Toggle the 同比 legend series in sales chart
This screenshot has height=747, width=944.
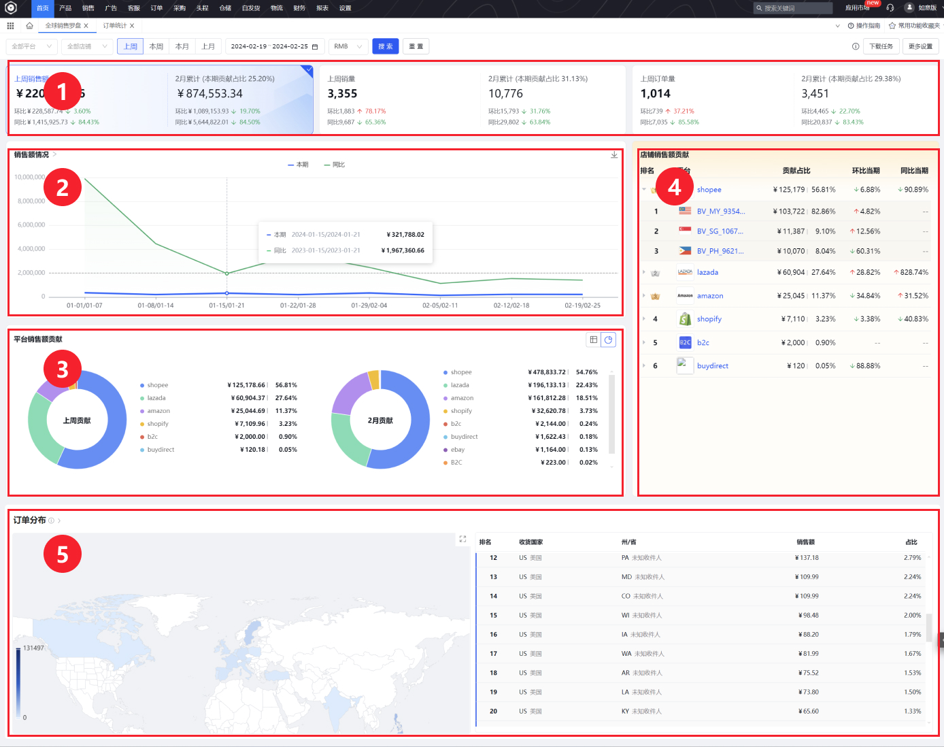tap(335, 165)
